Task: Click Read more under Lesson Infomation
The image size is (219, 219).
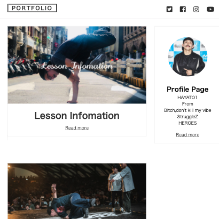Action: pyautogui.click(x=77, y=128)
